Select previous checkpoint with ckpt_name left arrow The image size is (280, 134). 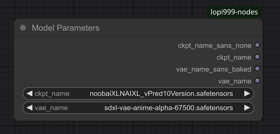pyautogui.click(x=30, y=93)
